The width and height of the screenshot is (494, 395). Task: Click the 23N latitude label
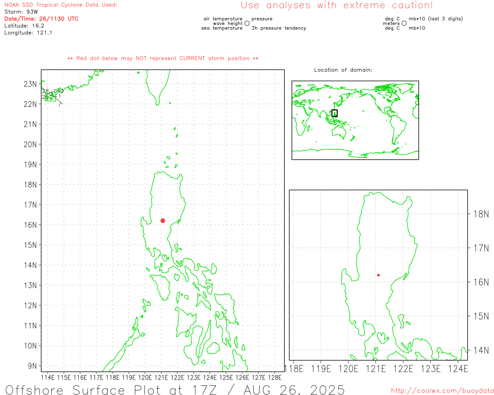pyautogui.click(x=30, y=84)
